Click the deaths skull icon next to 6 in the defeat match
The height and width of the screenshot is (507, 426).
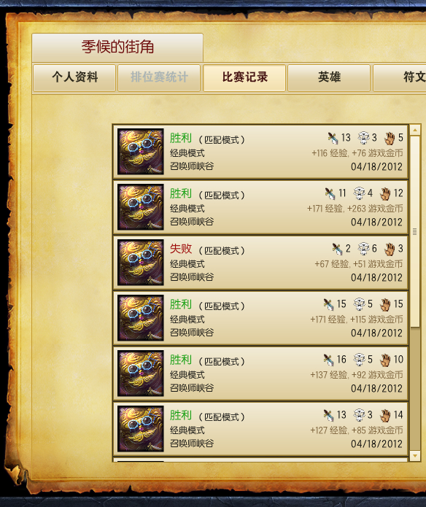(363, 249)
